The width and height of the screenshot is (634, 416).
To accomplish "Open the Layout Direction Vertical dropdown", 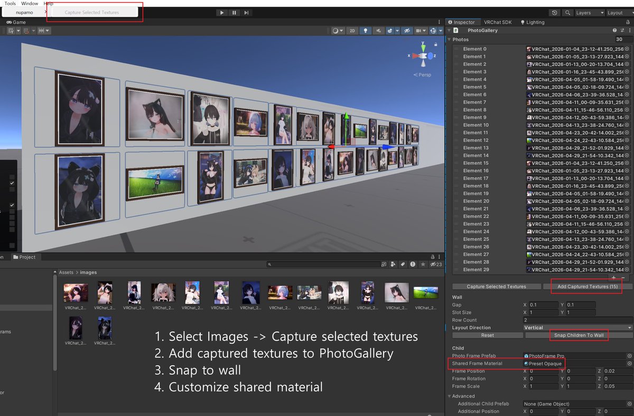I will 578,328.
